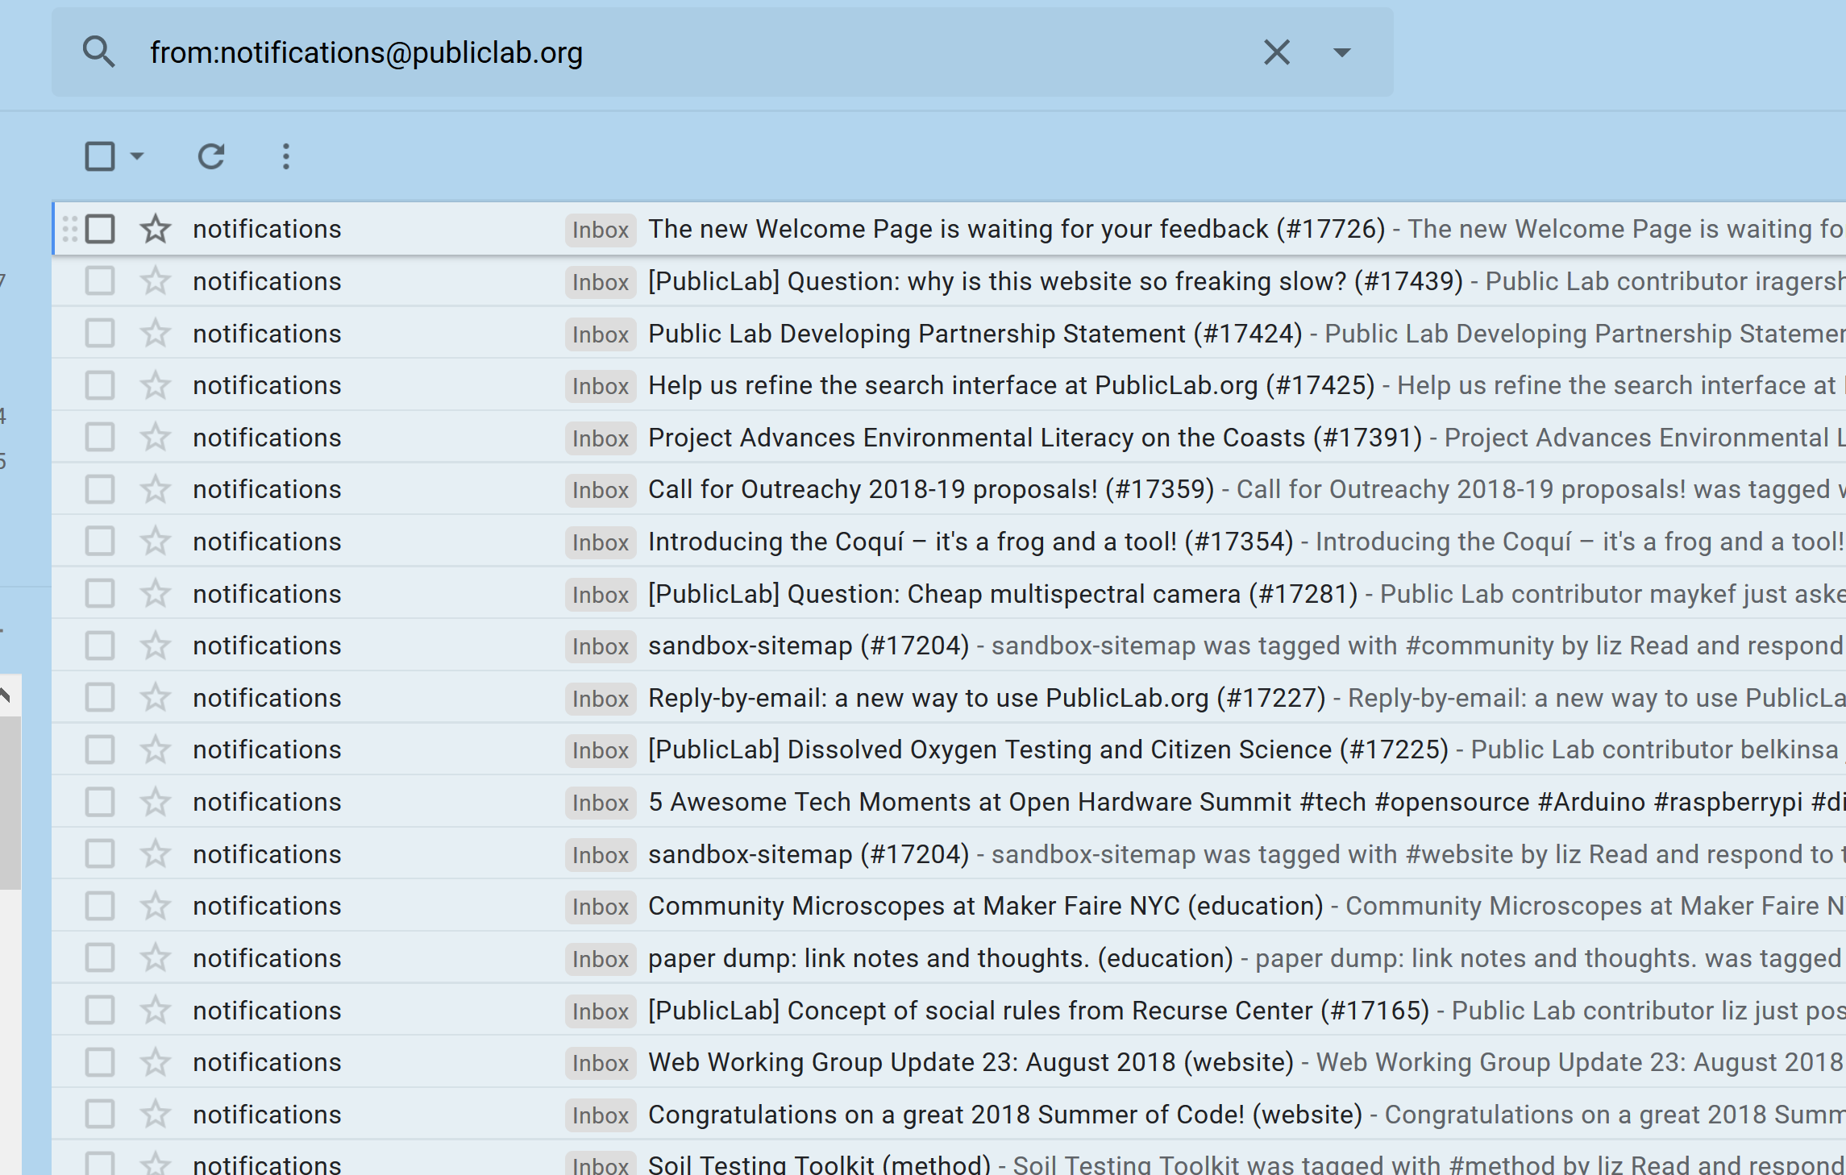Toggle the select-all checkbox
1846x1175 pixels.
pyautogui.click(x=100, y=156)
